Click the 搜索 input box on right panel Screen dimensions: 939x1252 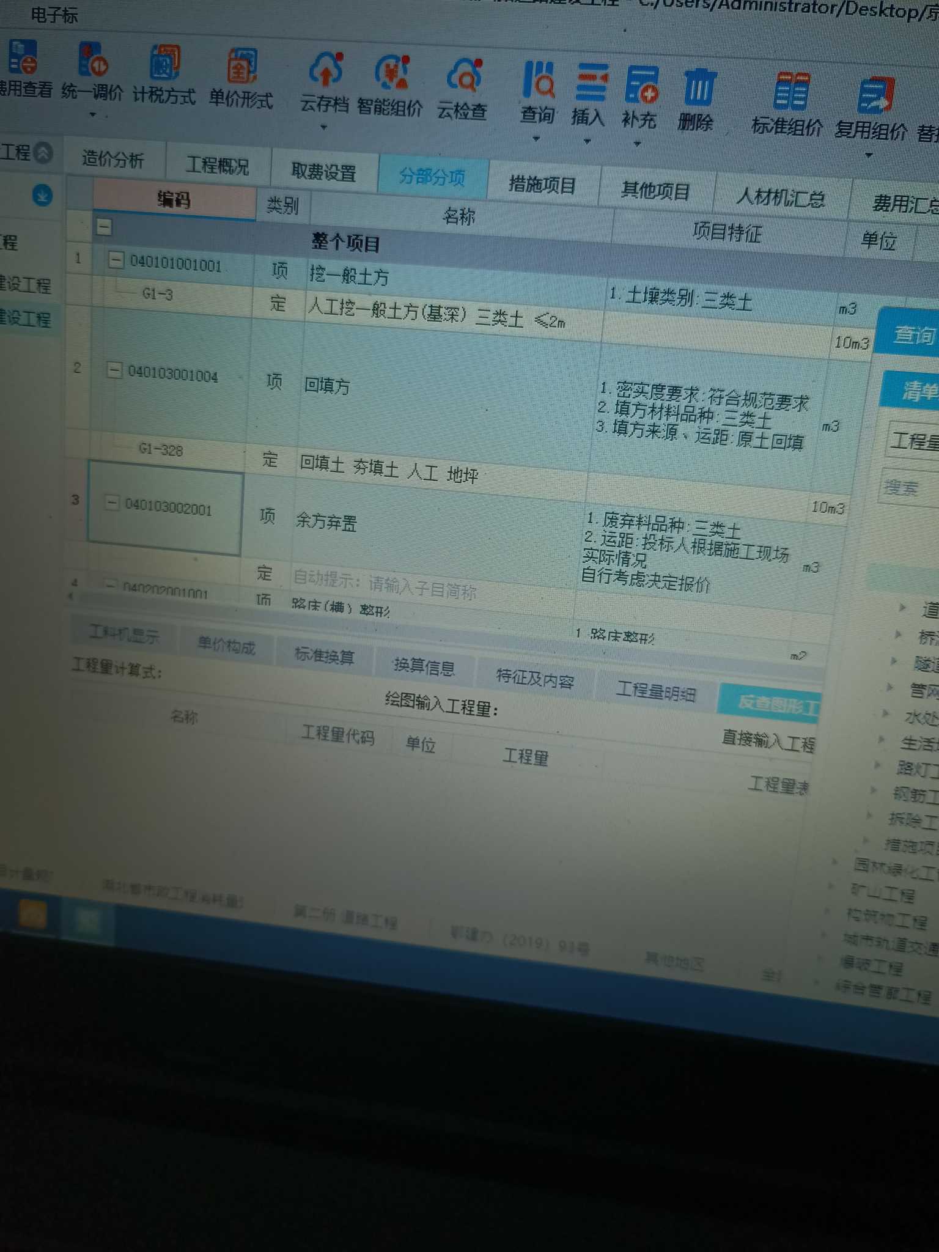908,487
